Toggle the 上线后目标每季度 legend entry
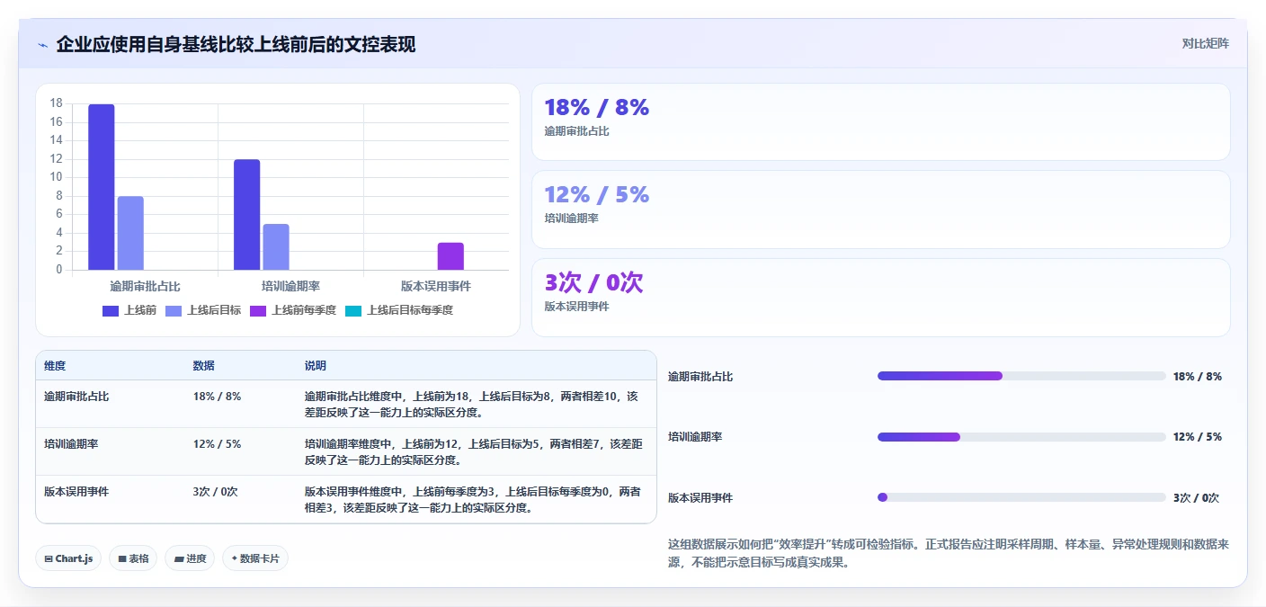Screen dimensions: 1266x607 coord(398,310)
